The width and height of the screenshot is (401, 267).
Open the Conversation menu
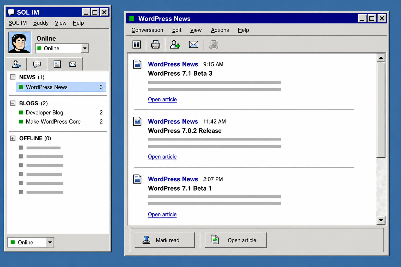[x=147, y=30]
